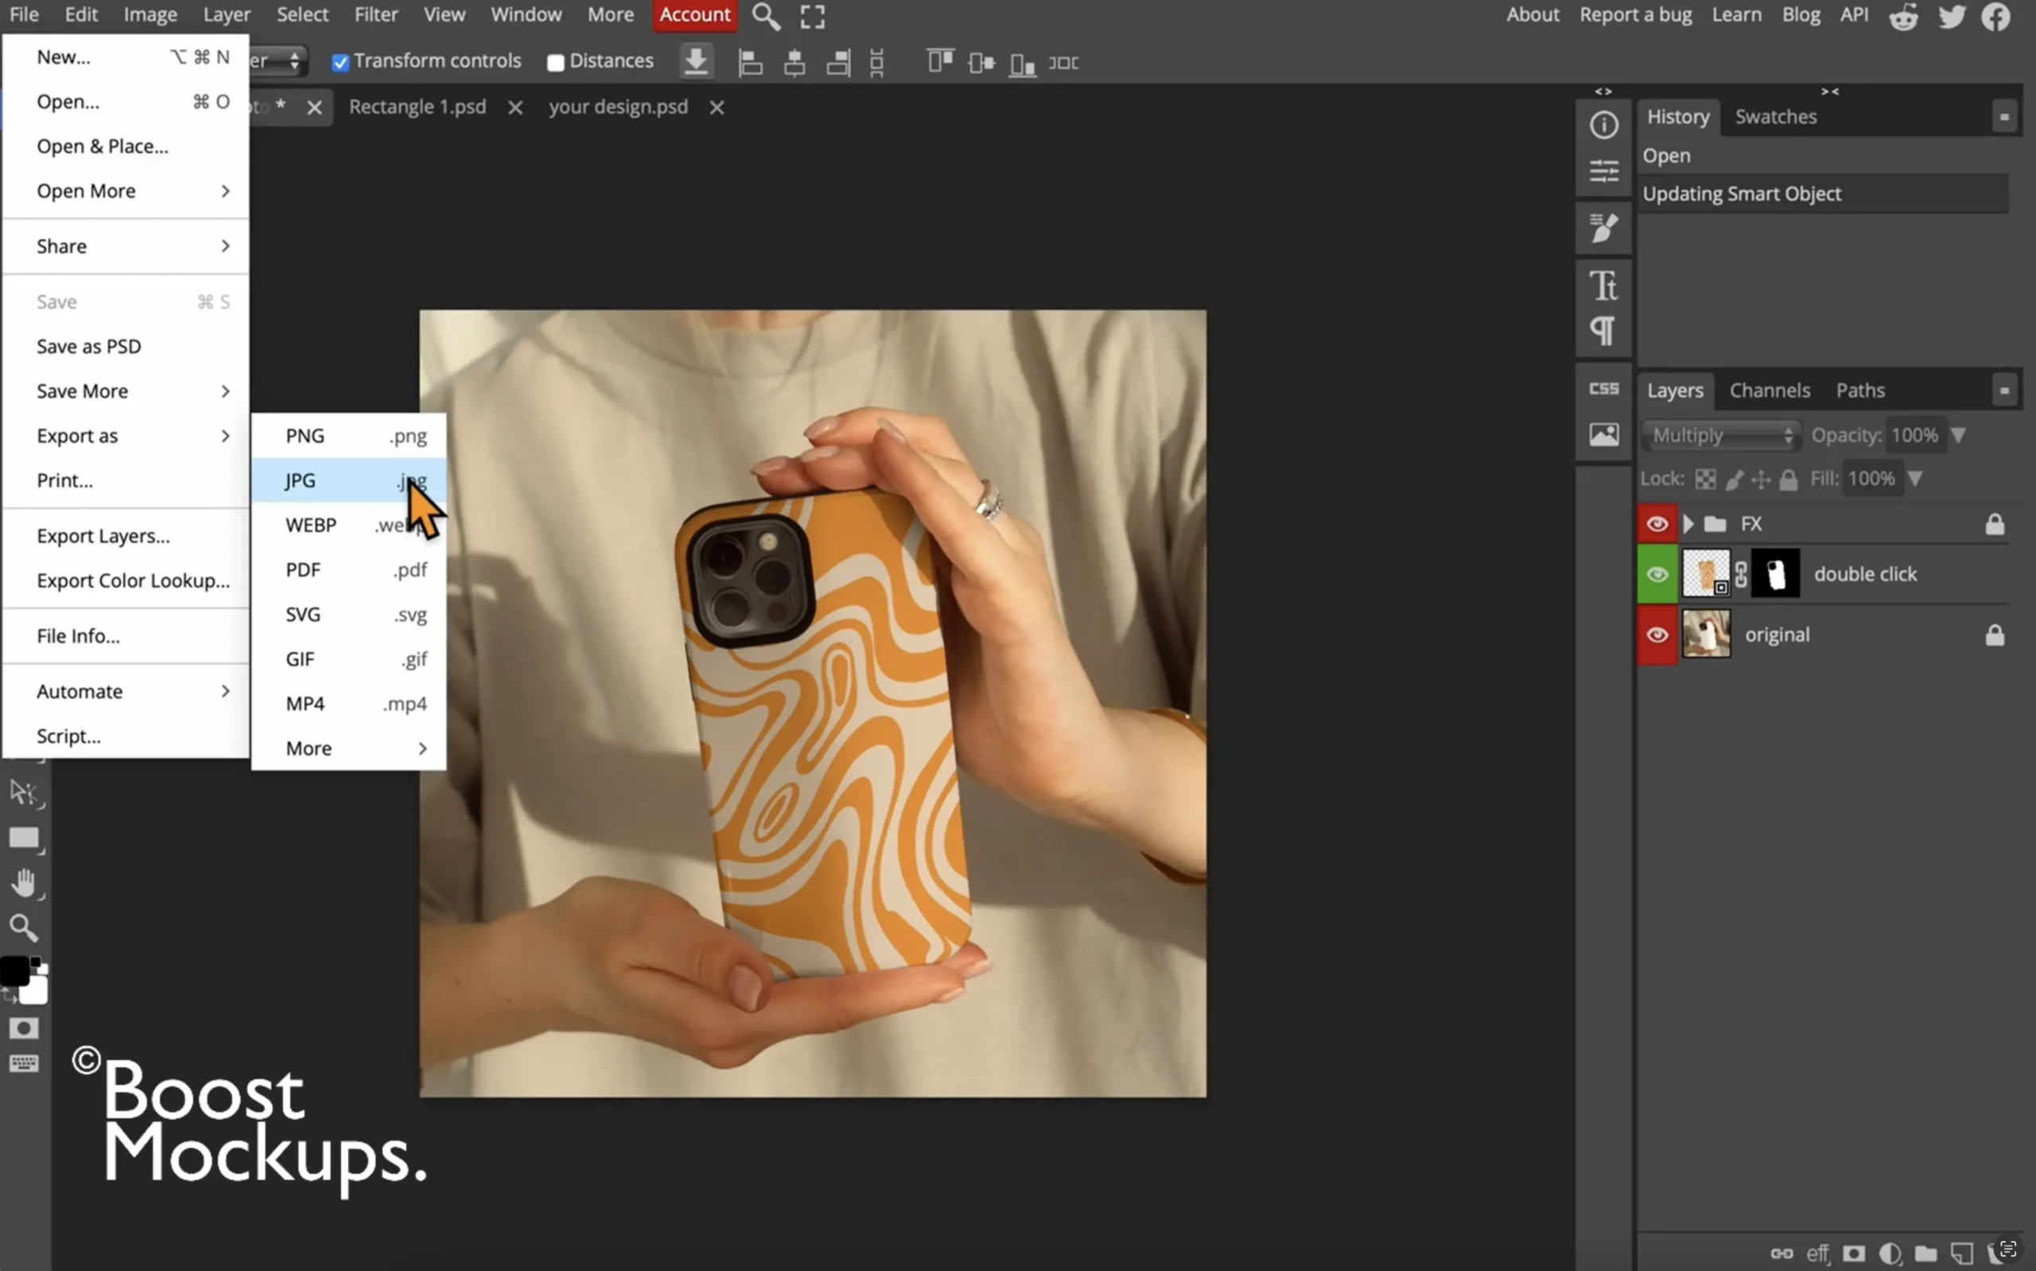2036x1271 pixels.
Task: Open the Multiply blend mode dropdown
Action: pos(1722,435)
